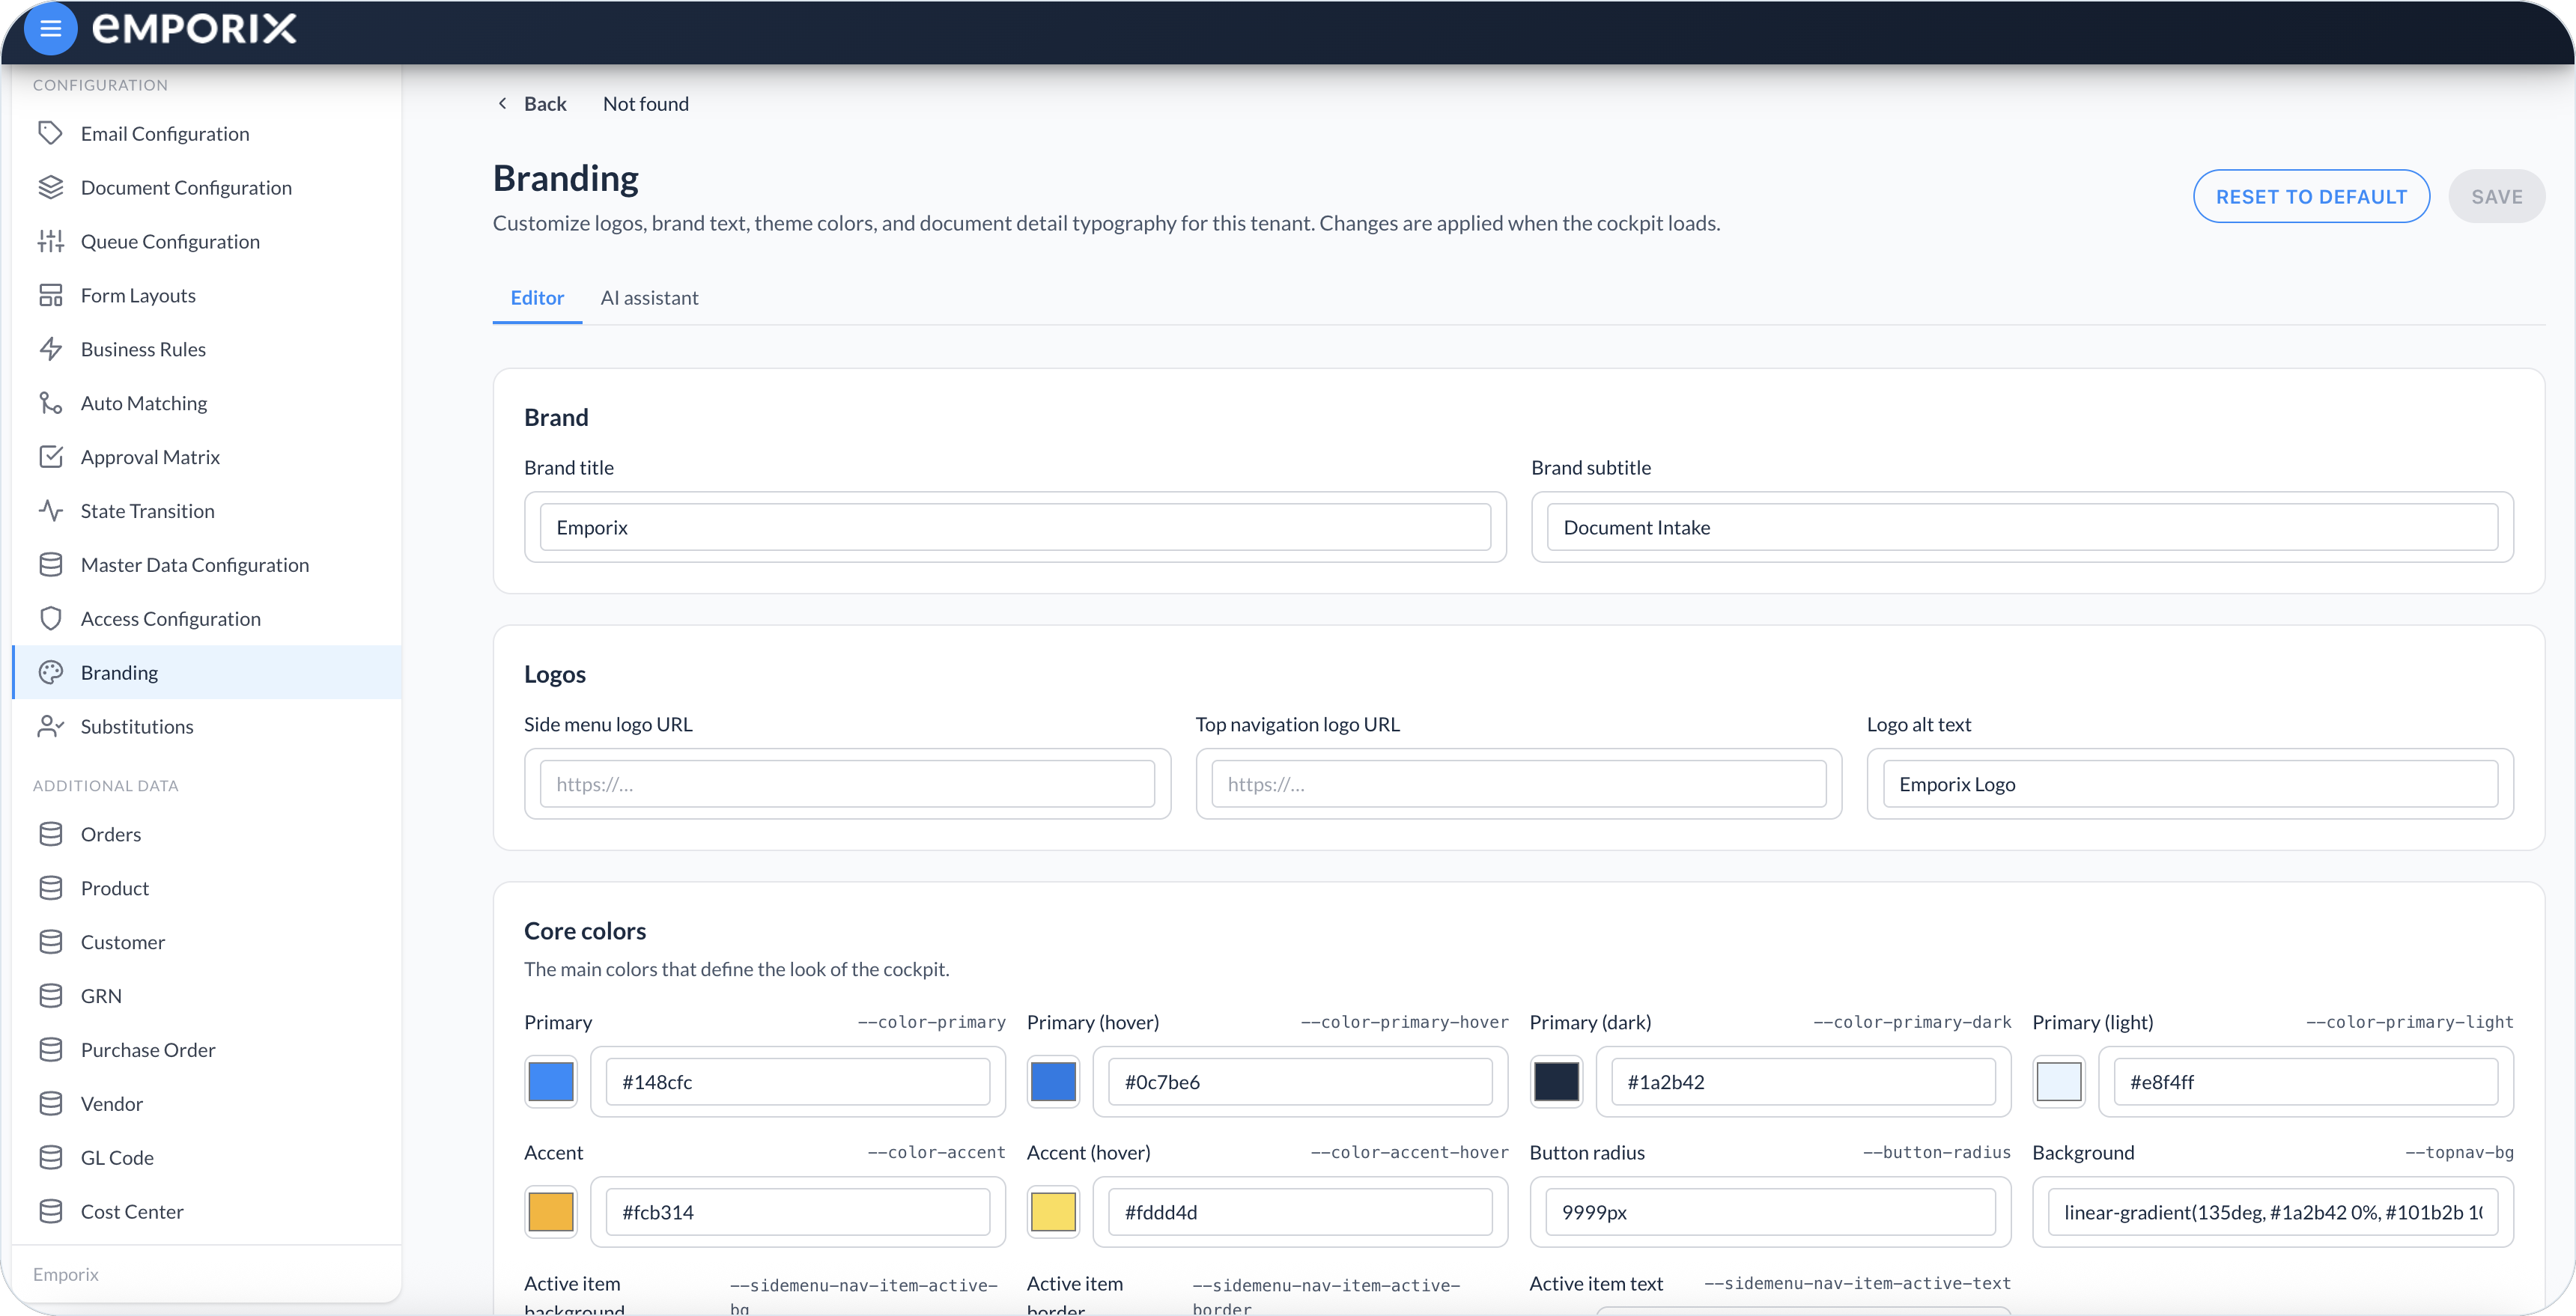Open the Accent color swatch
The image size is (2576, 1316).
point(551,1212)
